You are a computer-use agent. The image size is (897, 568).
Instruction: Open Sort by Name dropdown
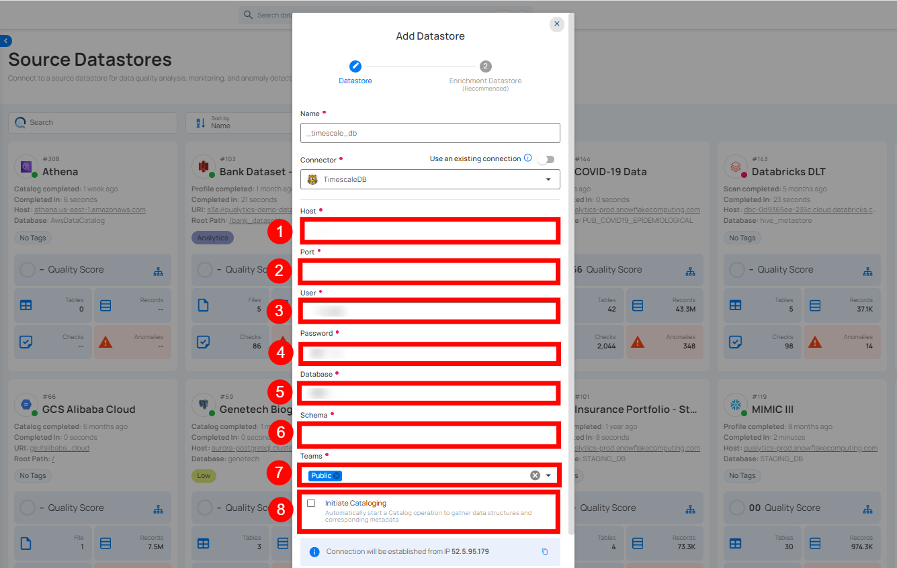239,122
